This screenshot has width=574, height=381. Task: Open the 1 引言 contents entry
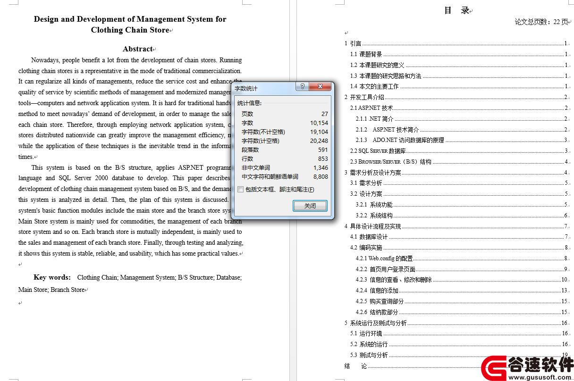pos(456,43)
